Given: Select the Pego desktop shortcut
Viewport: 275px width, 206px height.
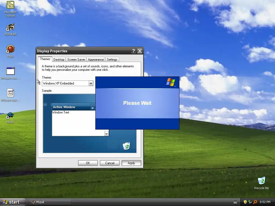Looking at the screenshot, I should [x=10, y=51].
